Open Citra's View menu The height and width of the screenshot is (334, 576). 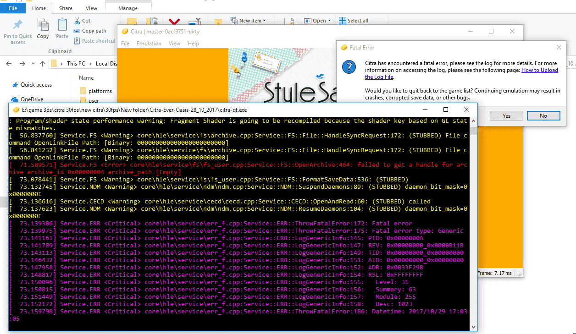(x=174, y=44)
